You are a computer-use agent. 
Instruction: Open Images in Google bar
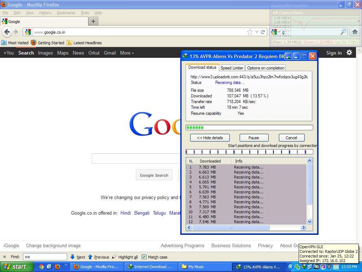(x=46, y=53)
